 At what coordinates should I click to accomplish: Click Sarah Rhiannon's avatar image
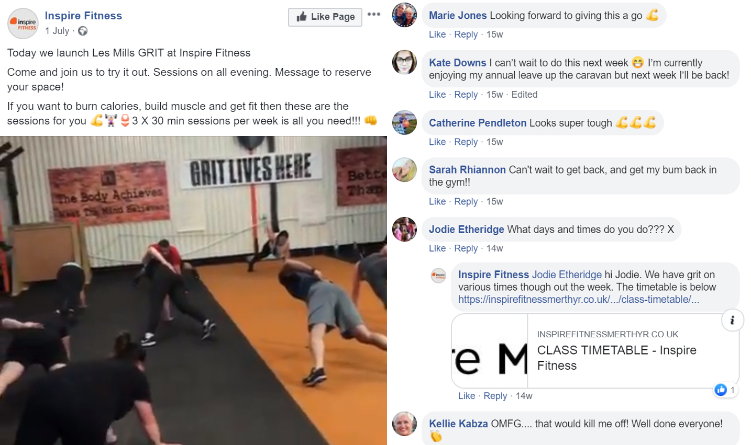404,169
